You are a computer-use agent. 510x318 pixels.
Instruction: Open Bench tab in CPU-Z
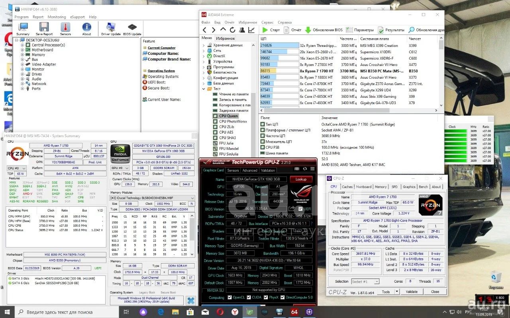[x=423, y=187]
